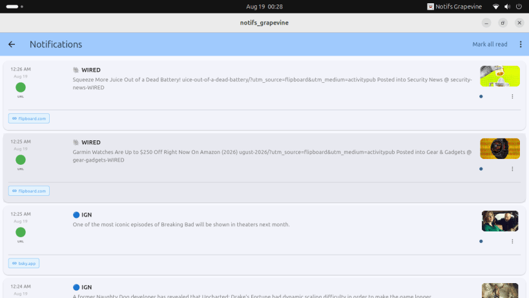Image resolution: width=529 pixels, height=298 pixels.
Task: Click blue IGN icon on Uncharted notification
Action: point(76,287)
